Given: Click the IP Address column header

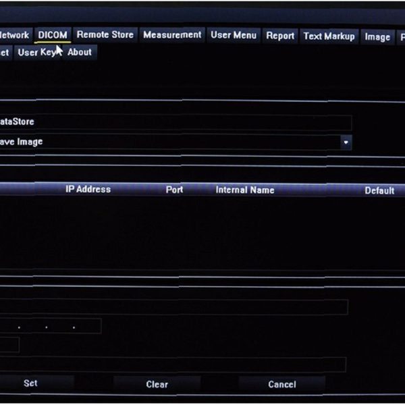Looking at the screenshot, I should [88, 190].
